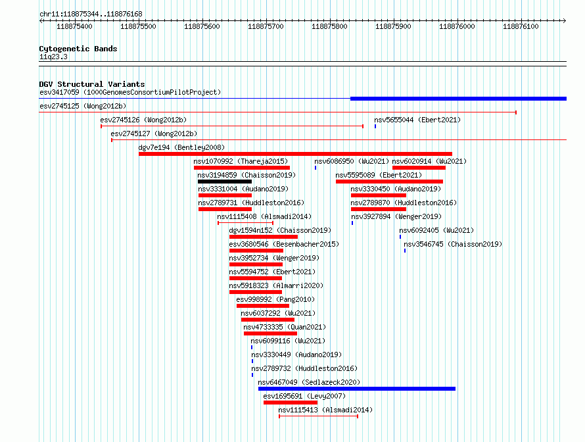Viewport: 585px width, 442px height.
Task: Open esv1695691 (Levy2007) variant
Action: [x=304, y=396]
